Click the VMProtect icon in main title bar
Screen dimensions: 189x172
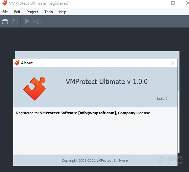5,3
